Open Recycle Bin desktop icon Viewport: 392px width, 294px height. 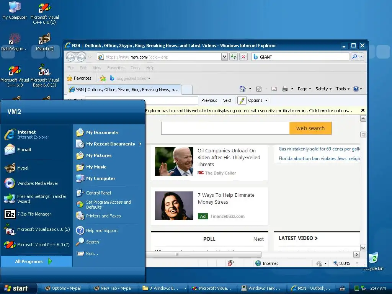click(x=373, y=261)
